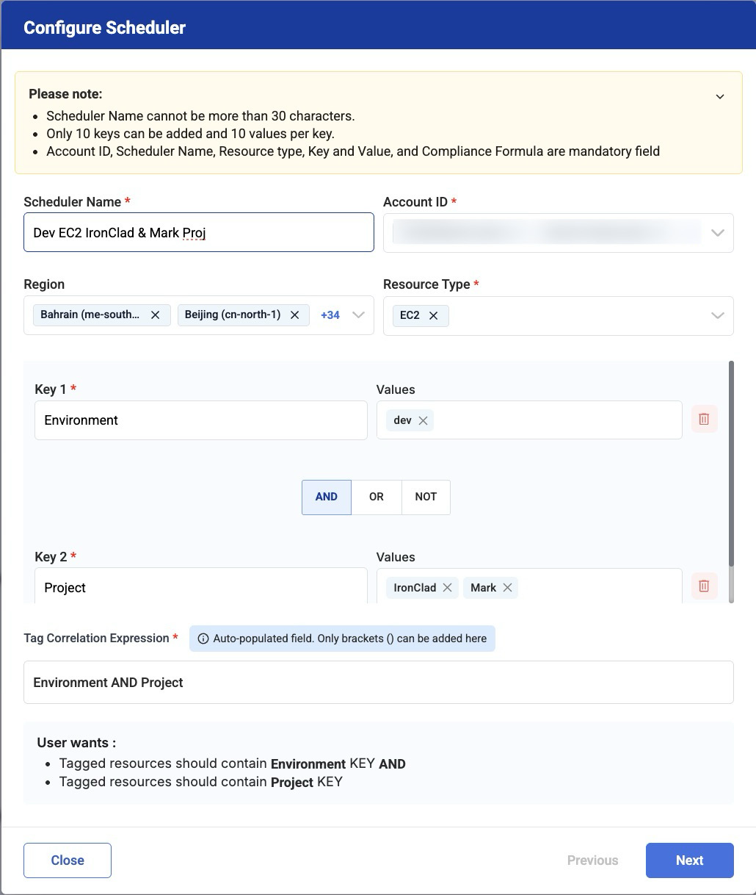
Task: Show the +34 more regions
Action: 330,315
